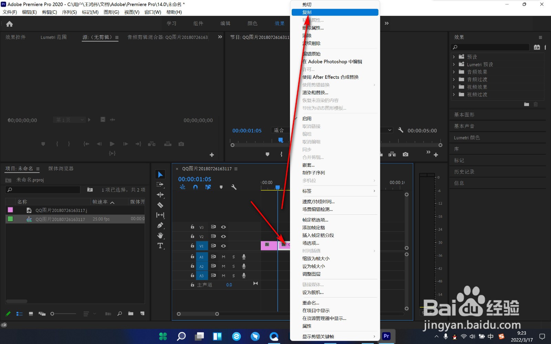Toggle lock on track V1
551x344 pixels.
[193, 246]
